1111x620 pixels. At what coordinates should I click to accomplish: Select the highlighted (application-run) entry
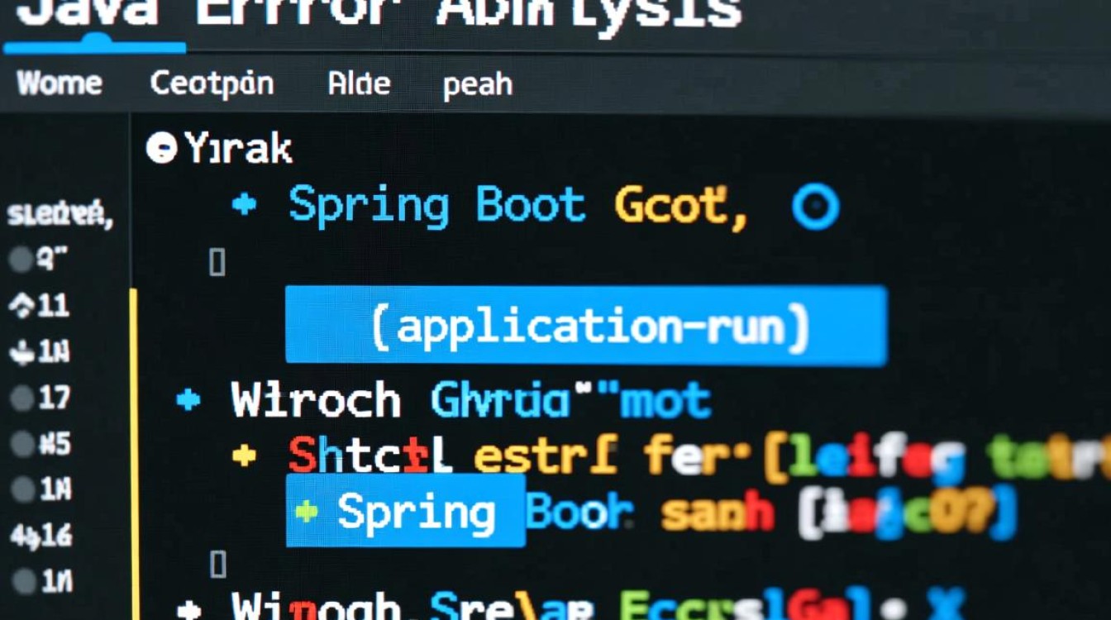click(x=585, y=326)
